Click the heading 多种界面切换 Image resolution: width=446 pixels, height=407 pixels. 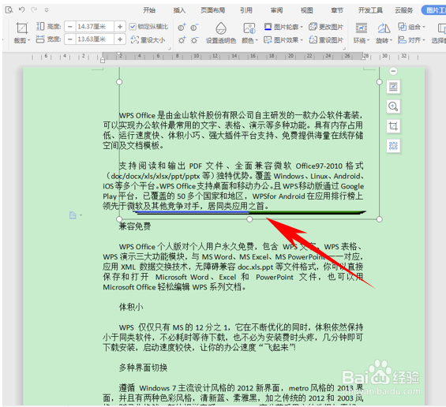(x=143, y=368)
